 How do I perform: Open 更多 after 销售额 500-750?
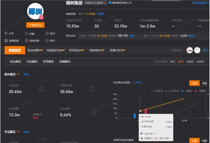pyautogui.click(x=132, y=36)
